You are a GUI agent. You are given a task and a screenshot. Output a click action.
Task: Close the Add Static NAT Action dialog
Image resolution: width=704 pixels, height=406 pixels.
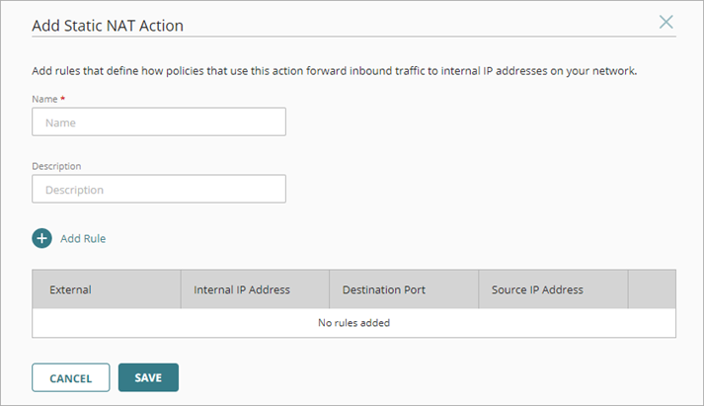[x=666, y=22]
